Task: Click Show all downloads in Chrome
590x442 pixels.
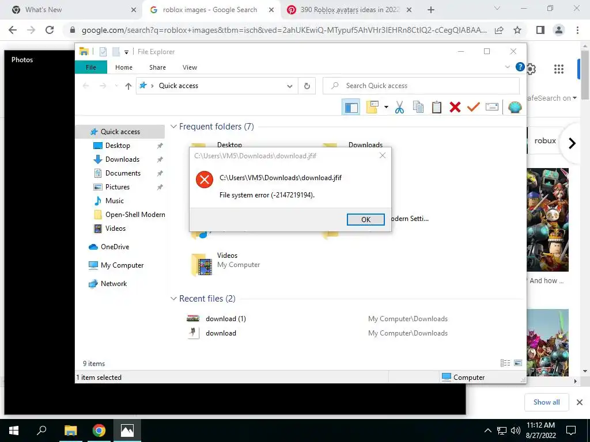Action: click(x=546, y=402)
